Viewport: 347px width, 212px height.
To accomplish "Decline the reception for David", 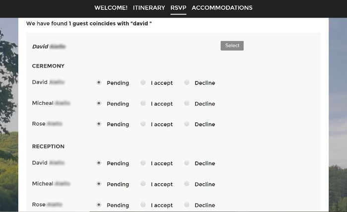I will pyautogui.click(x=187, y=163).
